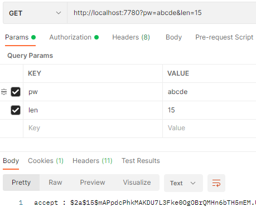This screenshot has width=256, height=212.
Task: Open the Text format dropdown
Action: [183, 183]
